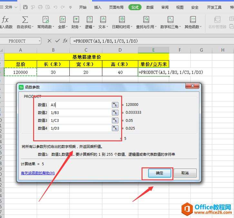Image resolution: width=234 pixels, height=218 pixels.
Task: Select cell D3 with value 40
Action: coord(120,72)
